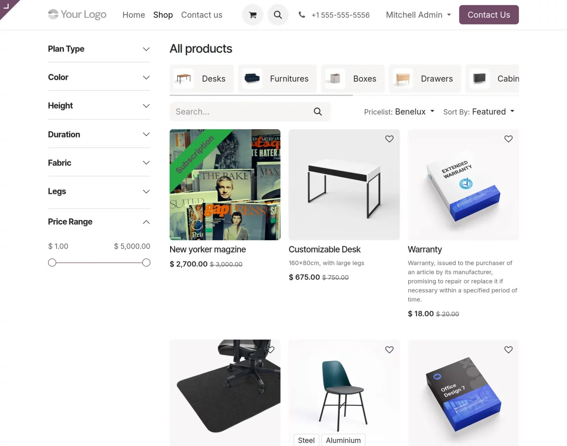Click the phone icon beside the number
Image resolution: width=567 pixels, height=446 pixels.
tap(302, 15)
